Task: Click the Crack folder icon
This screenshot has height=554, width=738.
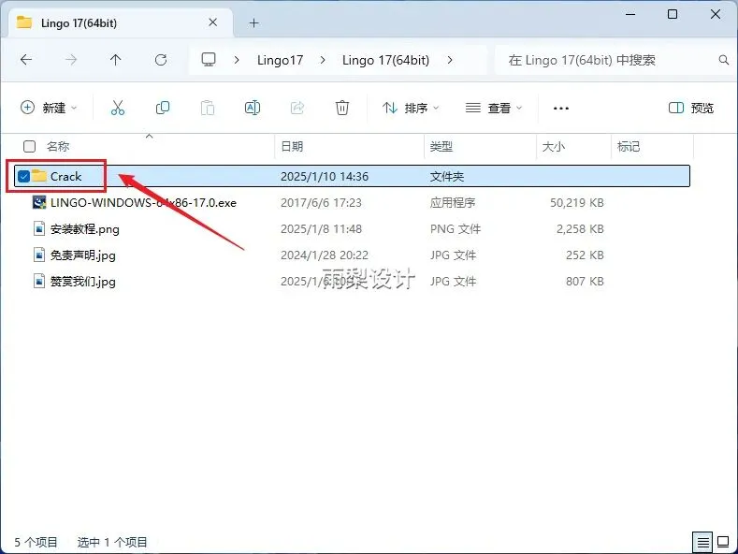Action: [39, 176]
